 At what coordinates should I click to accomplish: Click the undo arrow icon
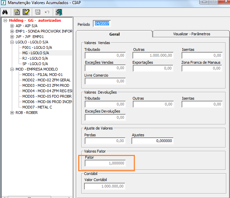(x=47, y=12)
